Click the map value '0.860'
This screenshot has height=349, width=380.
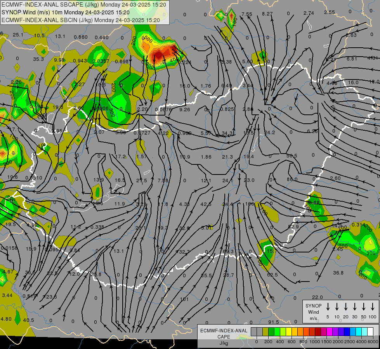(x=81, y=37)
